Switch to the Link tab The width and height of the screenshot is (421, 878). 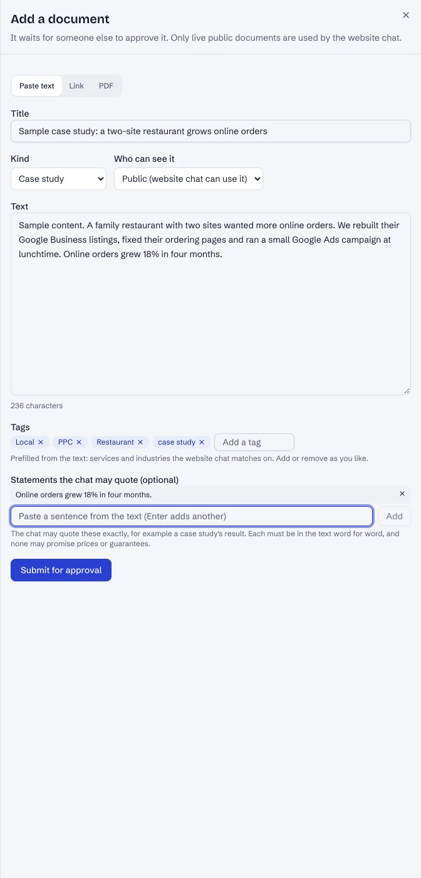tap(76, 86)
